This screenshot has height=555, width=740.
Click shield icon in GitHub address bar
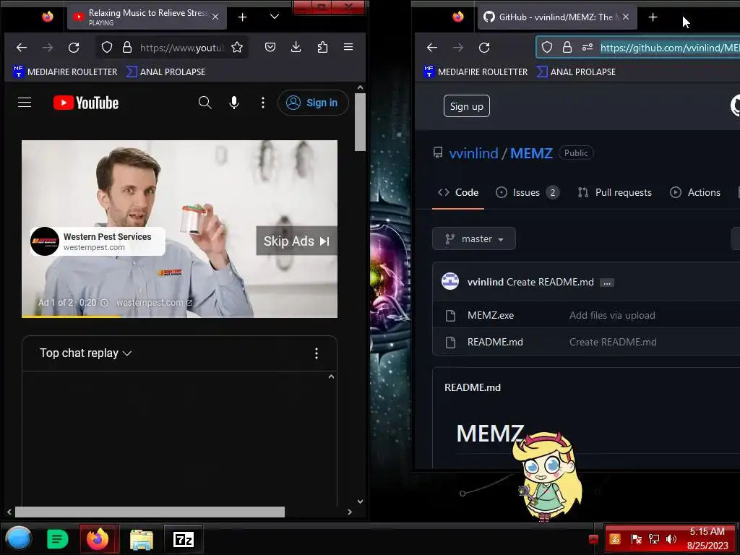click(546, 47)
